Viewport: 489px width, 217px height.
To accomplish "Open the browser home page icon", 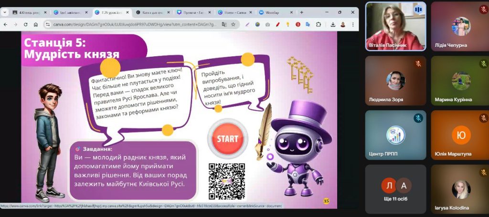I will click(x=36, y=24).
